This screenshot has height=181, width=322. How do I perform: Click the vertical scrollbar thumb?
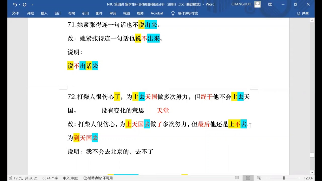(x=312, y=155)
